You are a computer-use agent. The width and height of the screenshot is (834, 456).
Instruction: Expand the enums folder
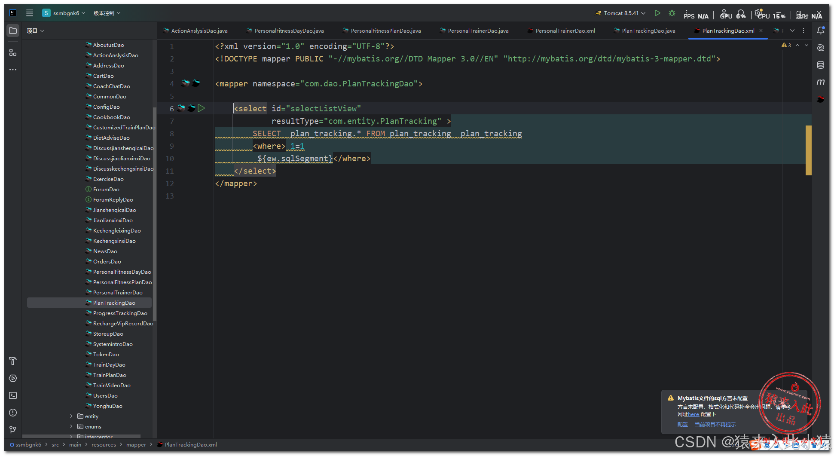tap(71, 426)
